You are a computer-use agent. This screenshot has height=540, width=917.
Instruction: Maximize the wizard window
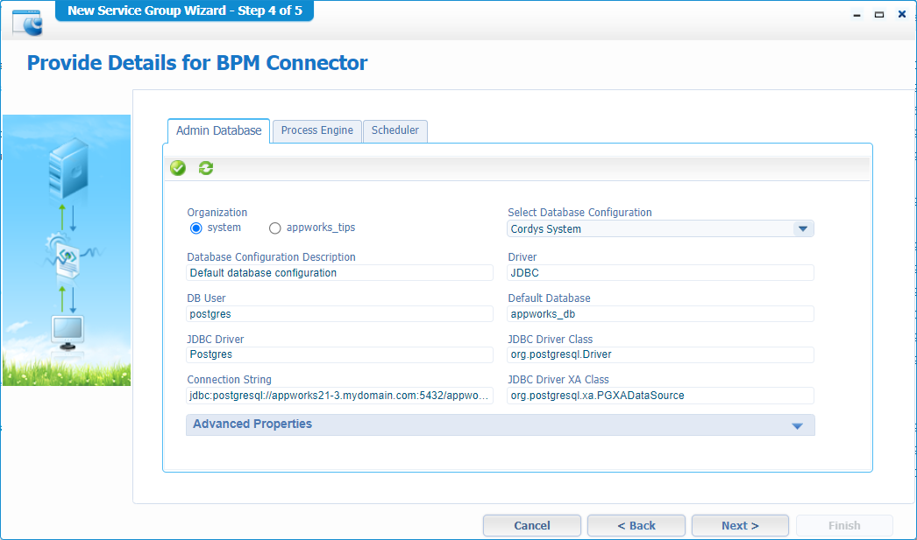point(879,15)
